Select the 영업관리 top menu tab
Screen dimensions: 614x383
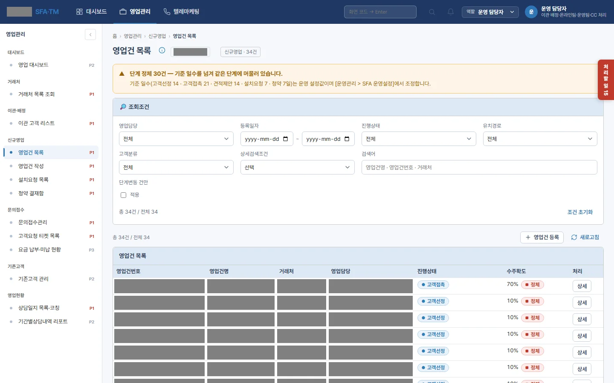[x=135, y=12]
